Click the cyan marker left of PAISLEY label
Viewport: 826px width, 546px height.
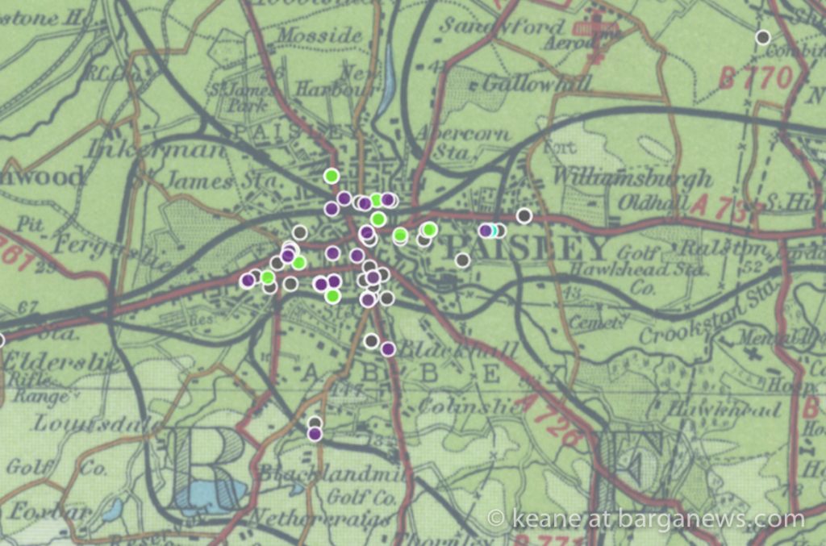coord(491,231)
